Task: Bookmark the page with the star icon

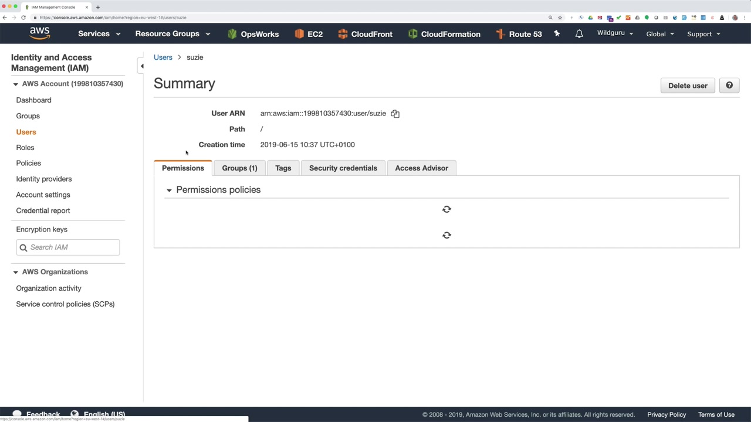Action: tap(560, 18)
